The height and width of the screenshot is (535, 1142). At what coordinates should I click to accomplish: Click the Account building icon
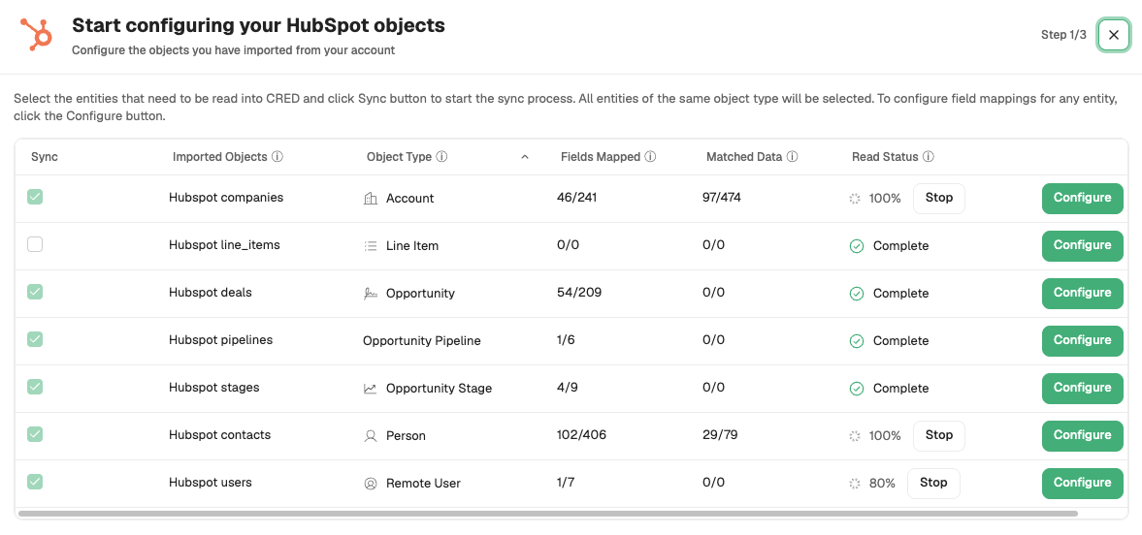(x=370, y=199)
